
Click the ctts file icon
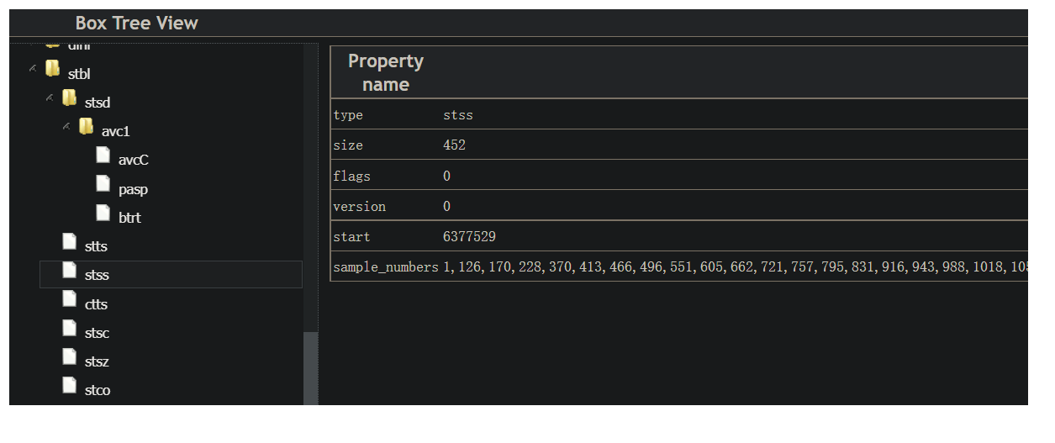click(70, 299)
